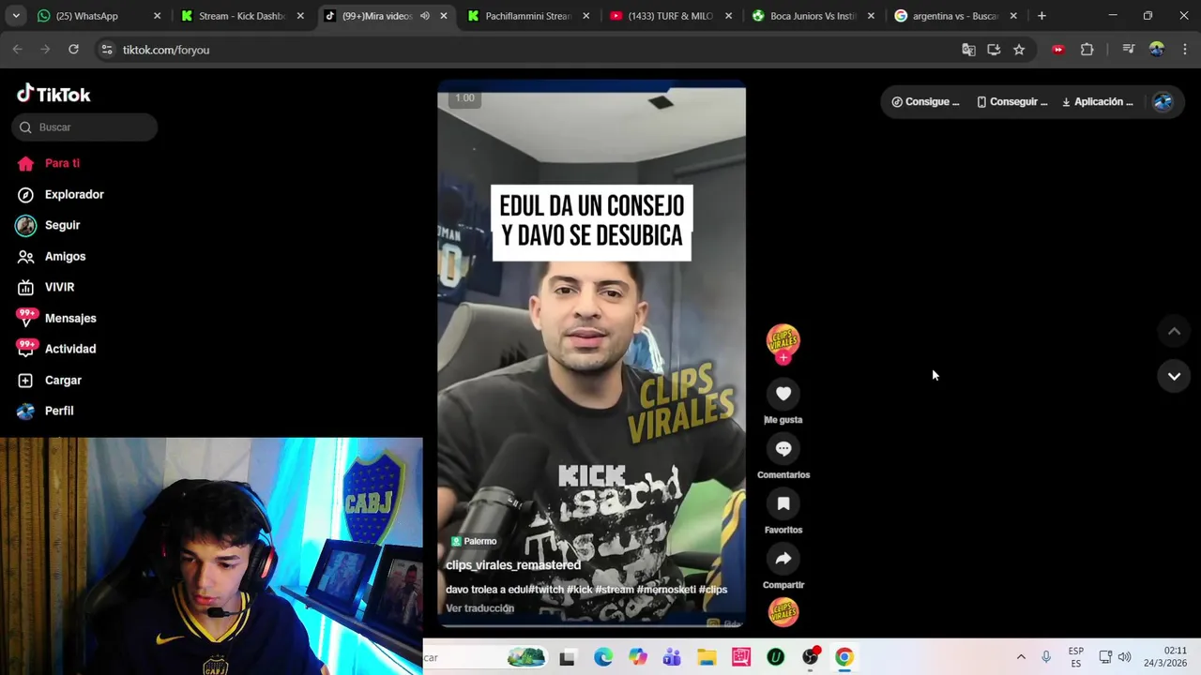Open the Cargar upload page

[63, 380]
